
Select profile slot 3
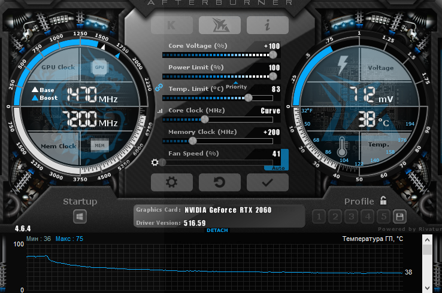(x=351, y=216)
